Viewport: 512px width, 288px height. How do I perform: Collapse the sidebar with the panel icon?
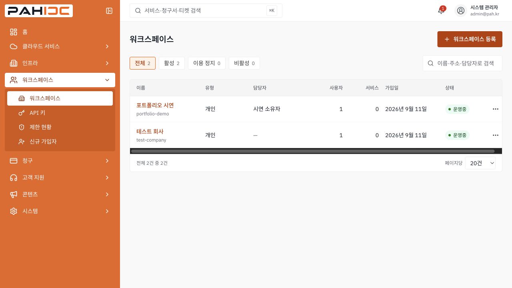click(109, 11)
